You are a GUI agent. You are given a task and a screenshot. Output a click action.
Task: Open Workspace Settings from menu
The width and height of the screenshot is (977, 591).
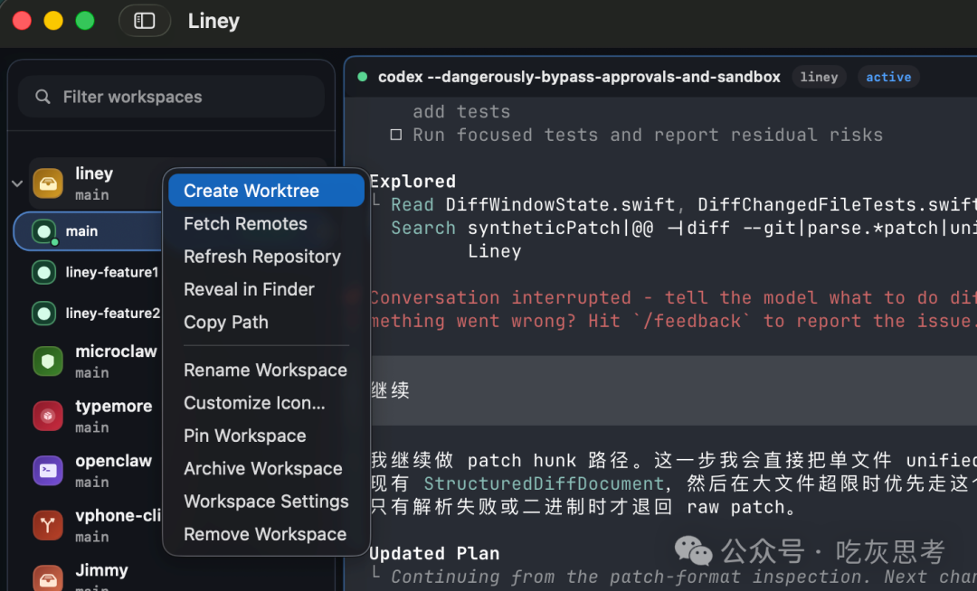(x=266, y=502)
